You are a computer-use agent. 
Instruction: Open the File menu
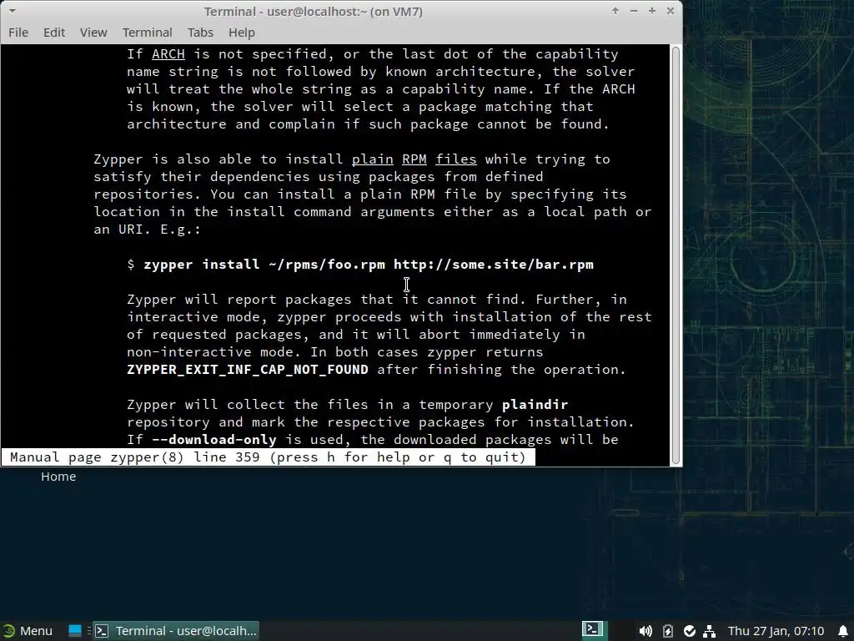(18, 33)
